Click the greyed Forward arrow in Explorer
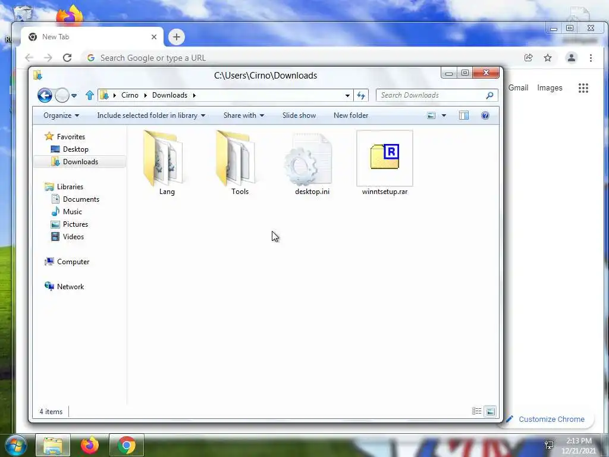Image resolution: width=609 pixels, height=457 pixels. pyautogui.click(x=62, y=95)
